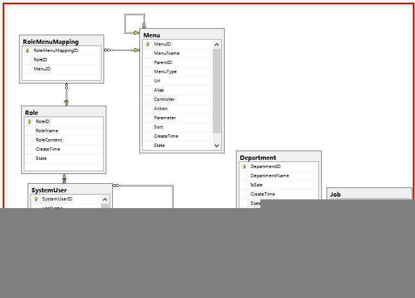
Task: Click the Menu table down scroll arrow
Action: (x=217, y=145)
